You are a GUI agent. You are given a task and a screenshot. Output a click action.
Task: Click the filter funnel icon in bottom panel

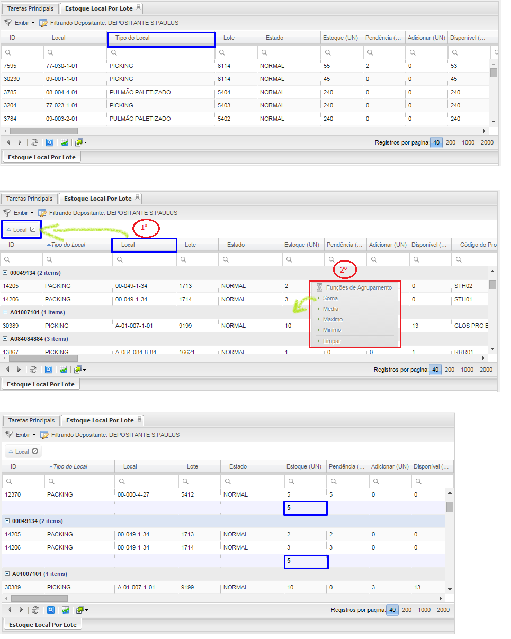pos(9,435)
